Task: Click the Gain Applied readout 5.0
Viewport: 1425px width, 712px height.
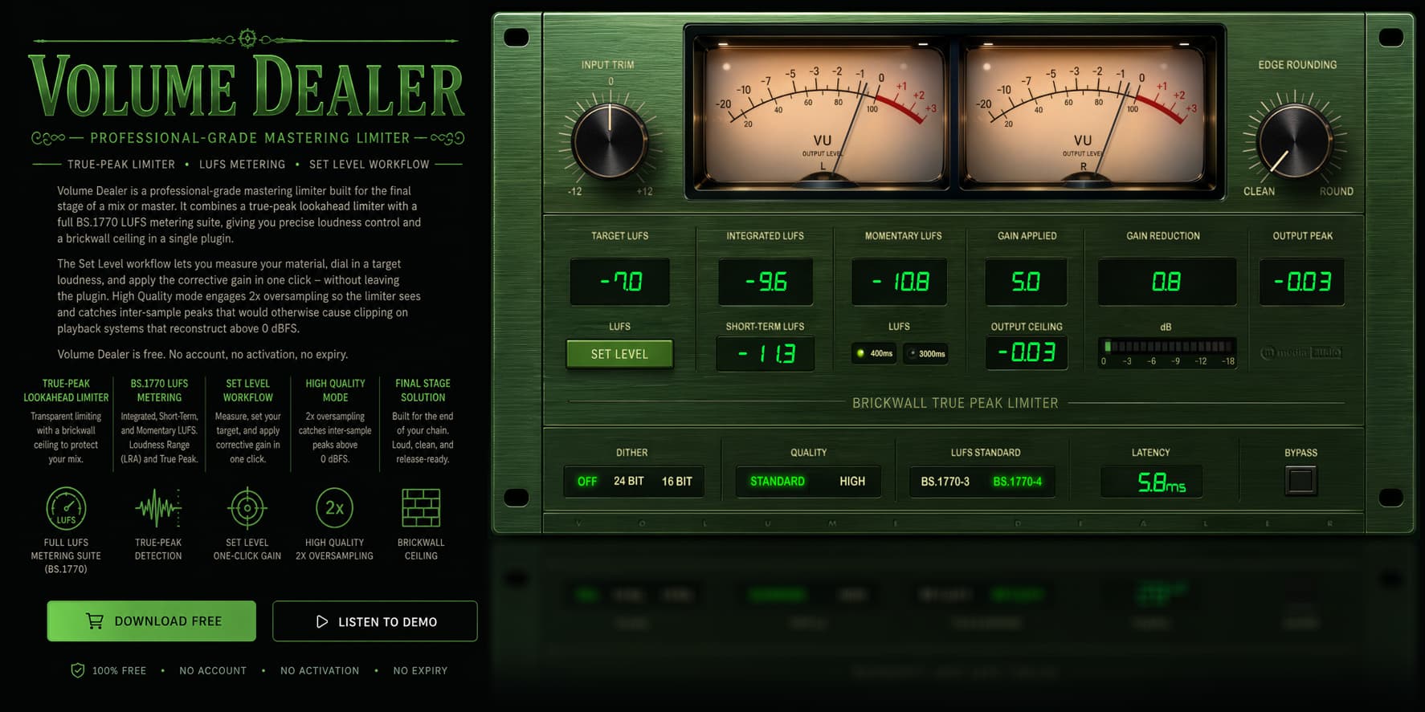Action: 1026,282
